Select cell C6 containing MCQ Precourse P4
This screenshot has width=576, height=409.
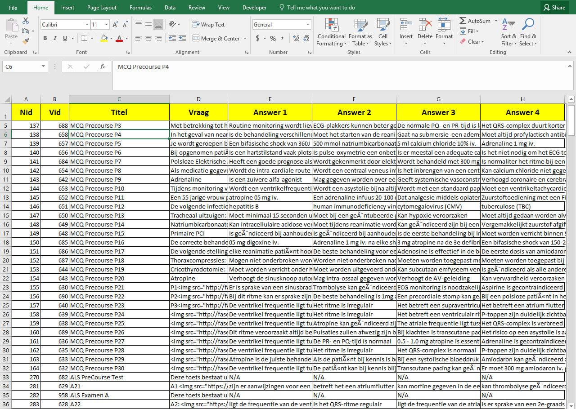tap(119, 134)
